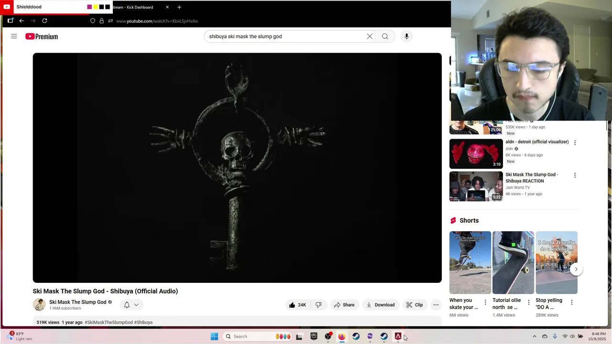Open a new browser tab

tap(179, 7)
